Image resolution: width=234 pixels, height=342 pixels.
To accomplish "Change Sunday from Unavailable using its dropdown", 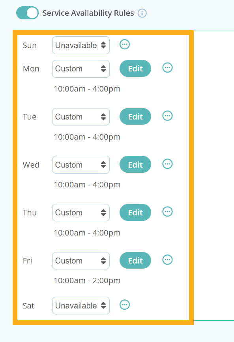I will coord(80,45).
